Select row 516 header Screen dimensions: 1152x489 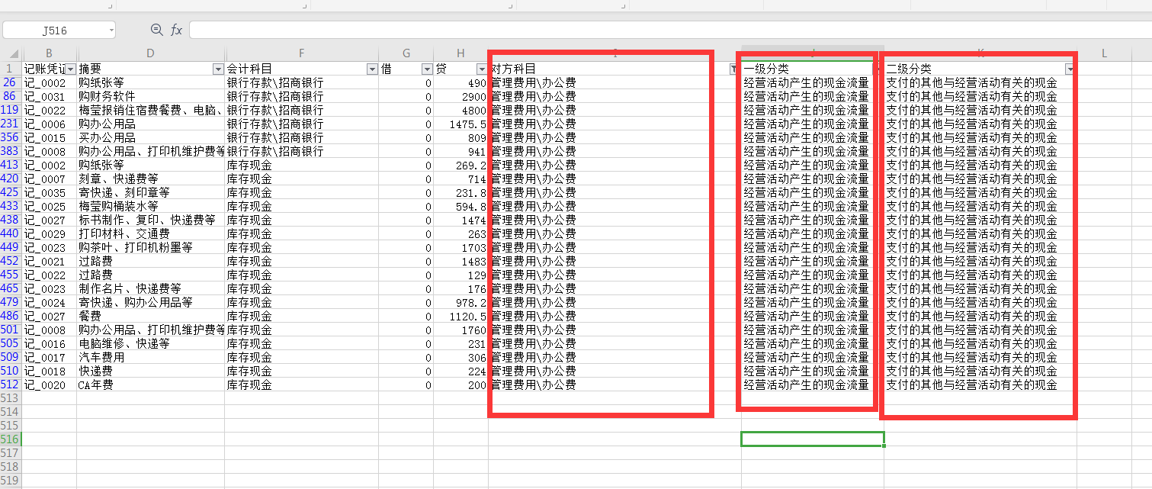click(x=11, y=439)
